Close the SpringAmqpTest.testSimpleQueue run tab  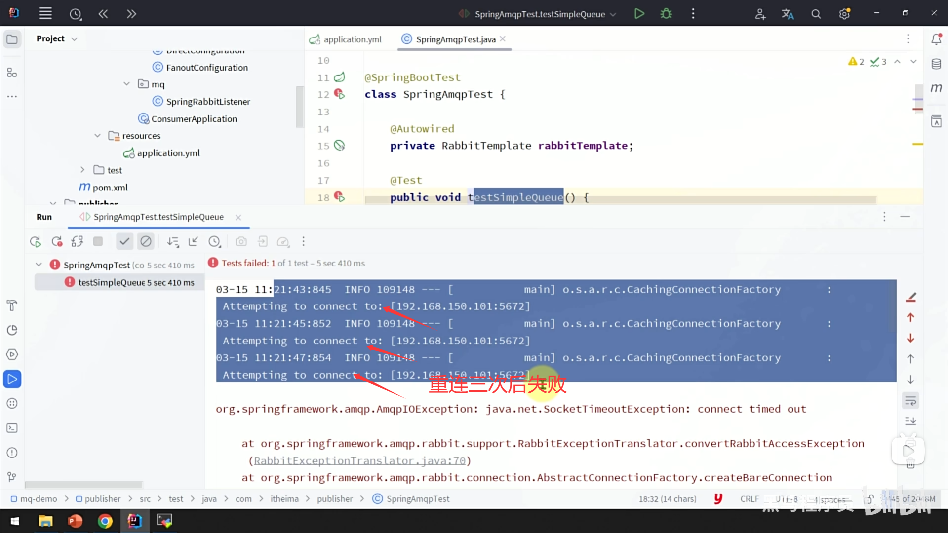tap(238, 217)
